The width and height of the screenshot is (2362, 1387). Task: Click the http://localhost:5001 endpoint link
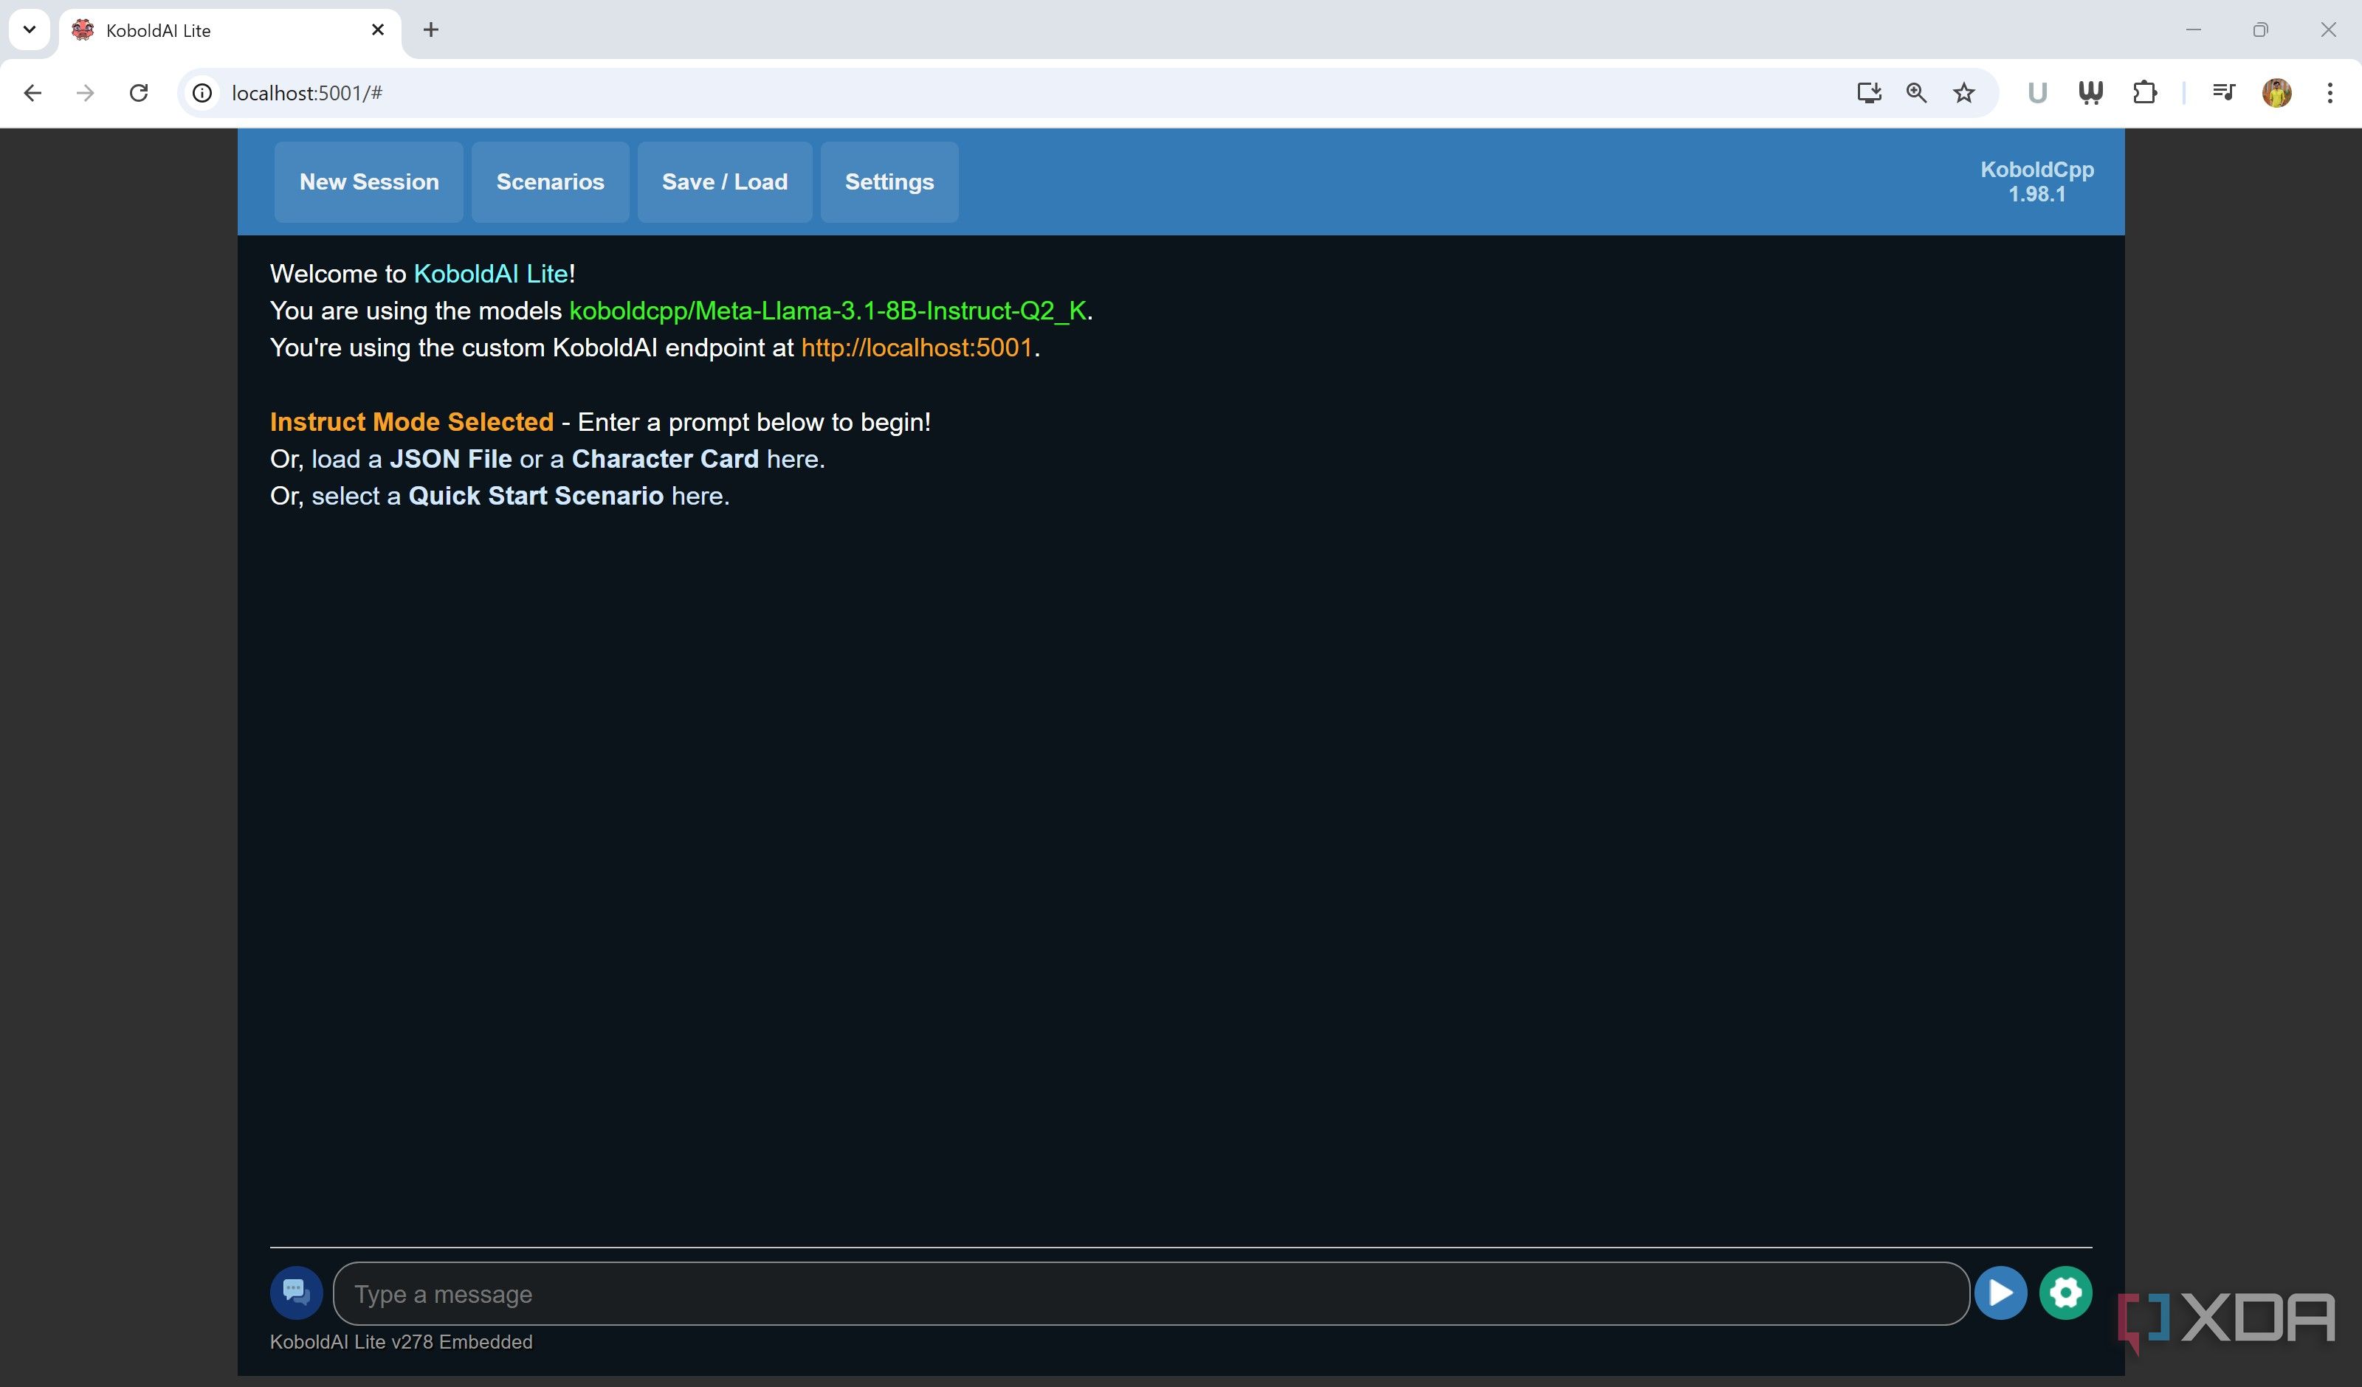pyautogui.click(x=917, y=347)
